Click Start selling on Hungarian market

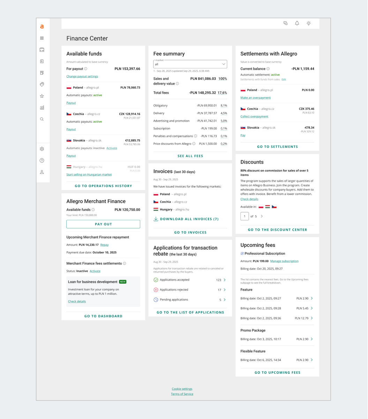point(89,175)
